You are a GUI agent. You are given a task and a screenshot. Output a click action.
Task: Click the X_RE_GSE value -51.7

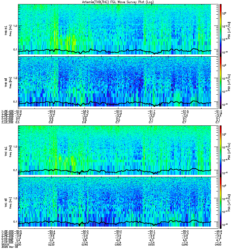point(151,111)
